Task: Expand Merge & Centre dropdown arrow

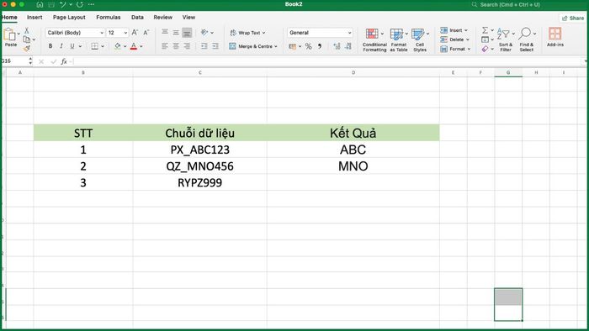Action: [x=276, y=46]
